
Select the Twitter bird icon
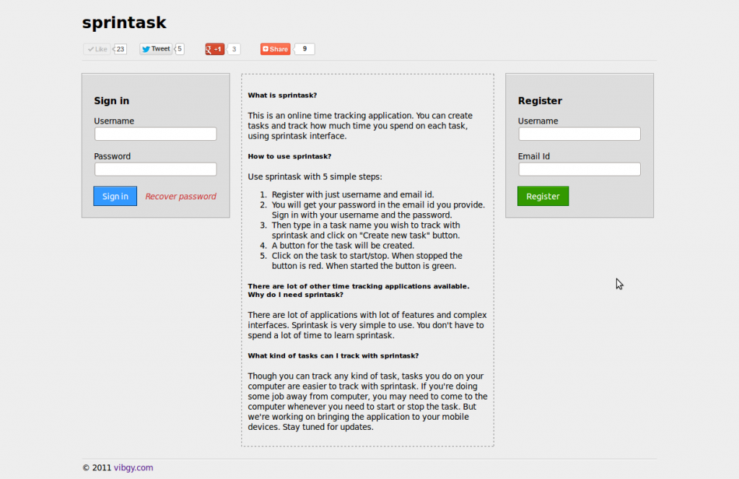pos(147,49)
